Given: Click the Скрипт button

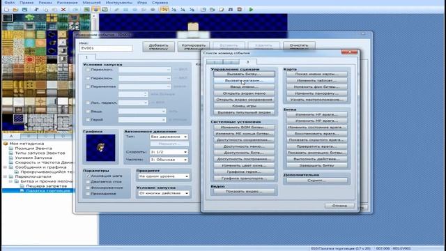Looking at the screenshot, I should [316, 181].
